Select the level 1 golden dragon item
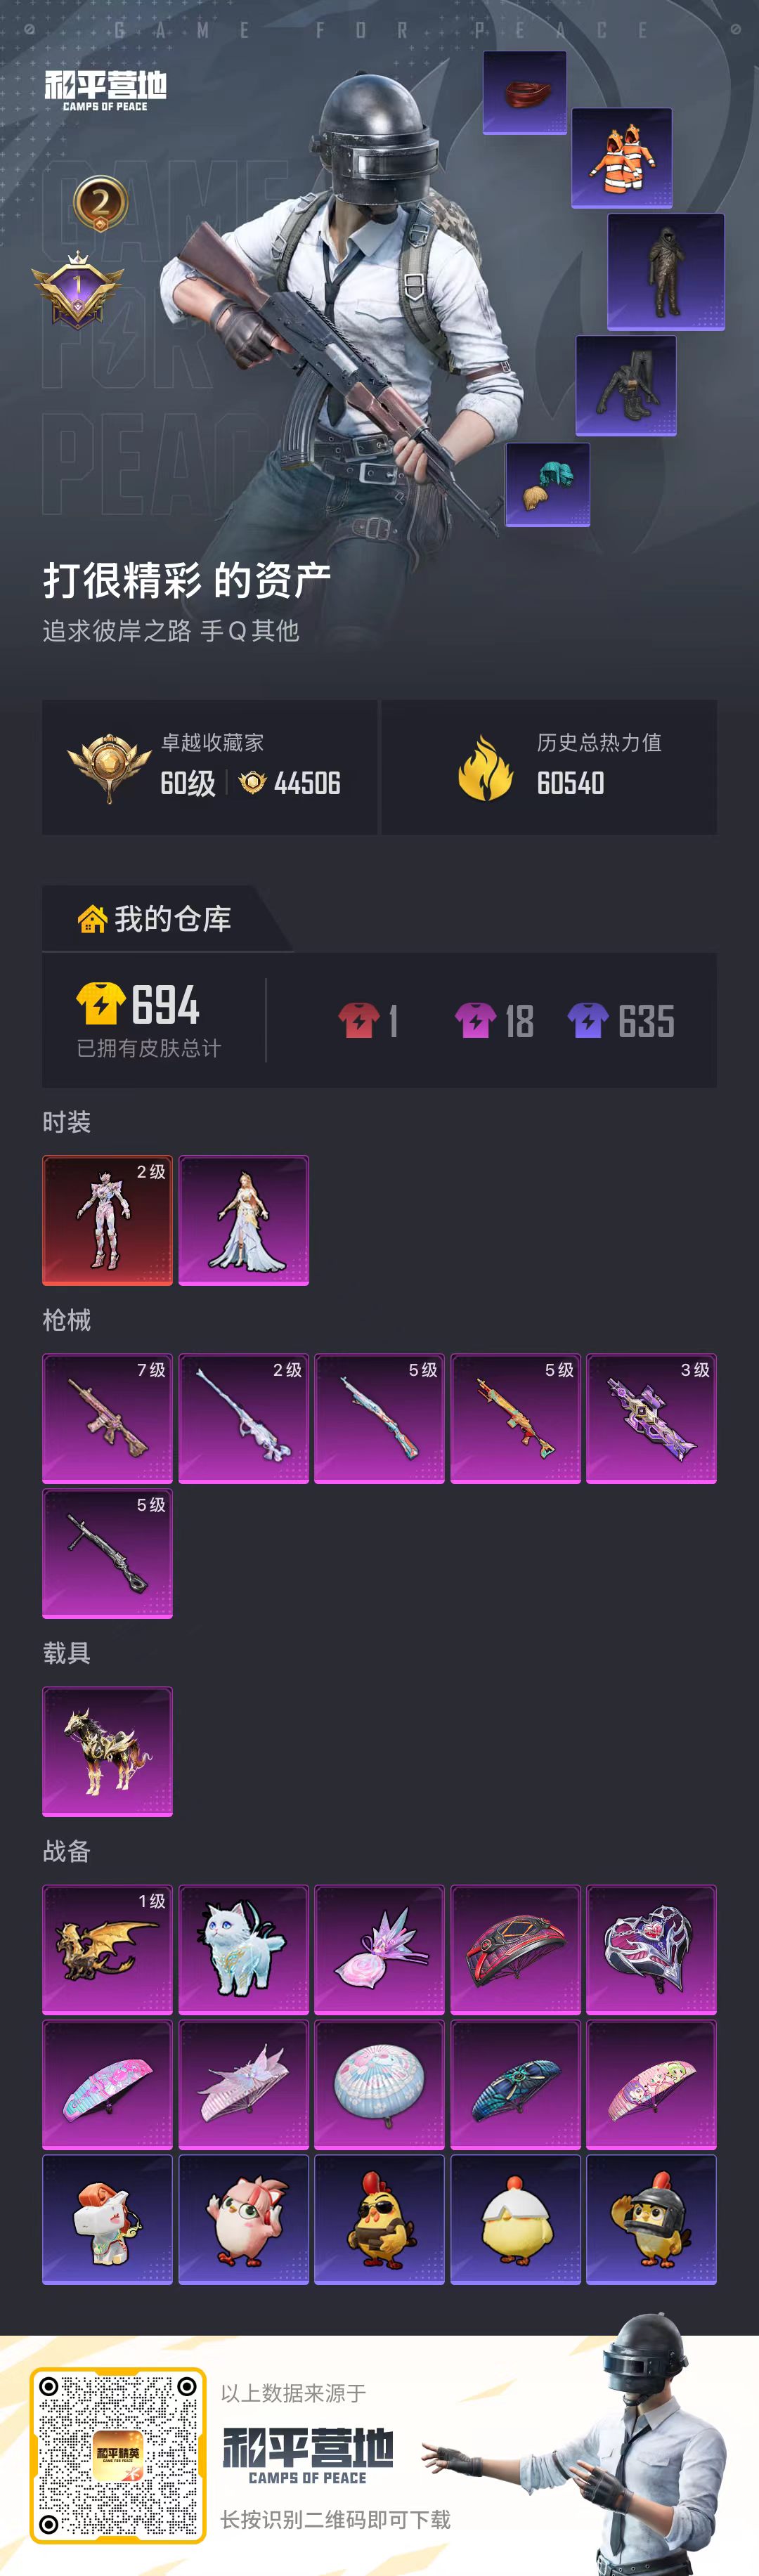 [107, 1949]
